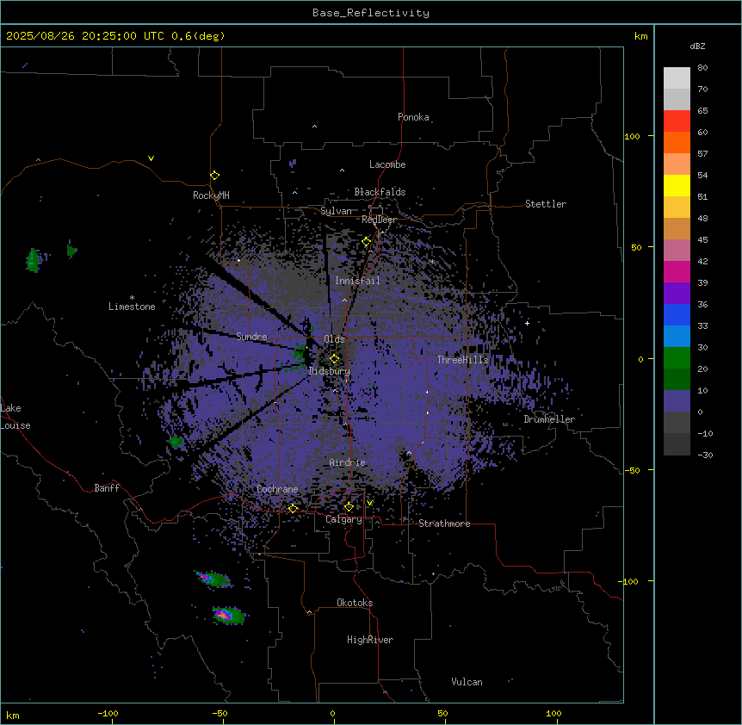Click the Blackfalds city label

(x=380, y=192)
